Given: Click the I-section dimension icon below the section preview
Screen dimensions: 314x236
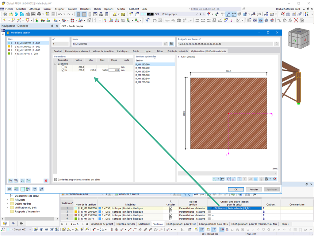Looking at the screenshot, I should [239, 179].
